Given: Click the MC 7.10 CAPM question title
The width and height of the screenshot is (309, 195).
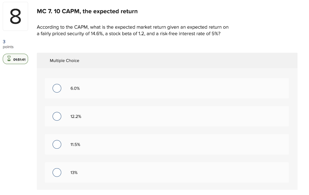Looking at the screenshot, I should point(87,11).
